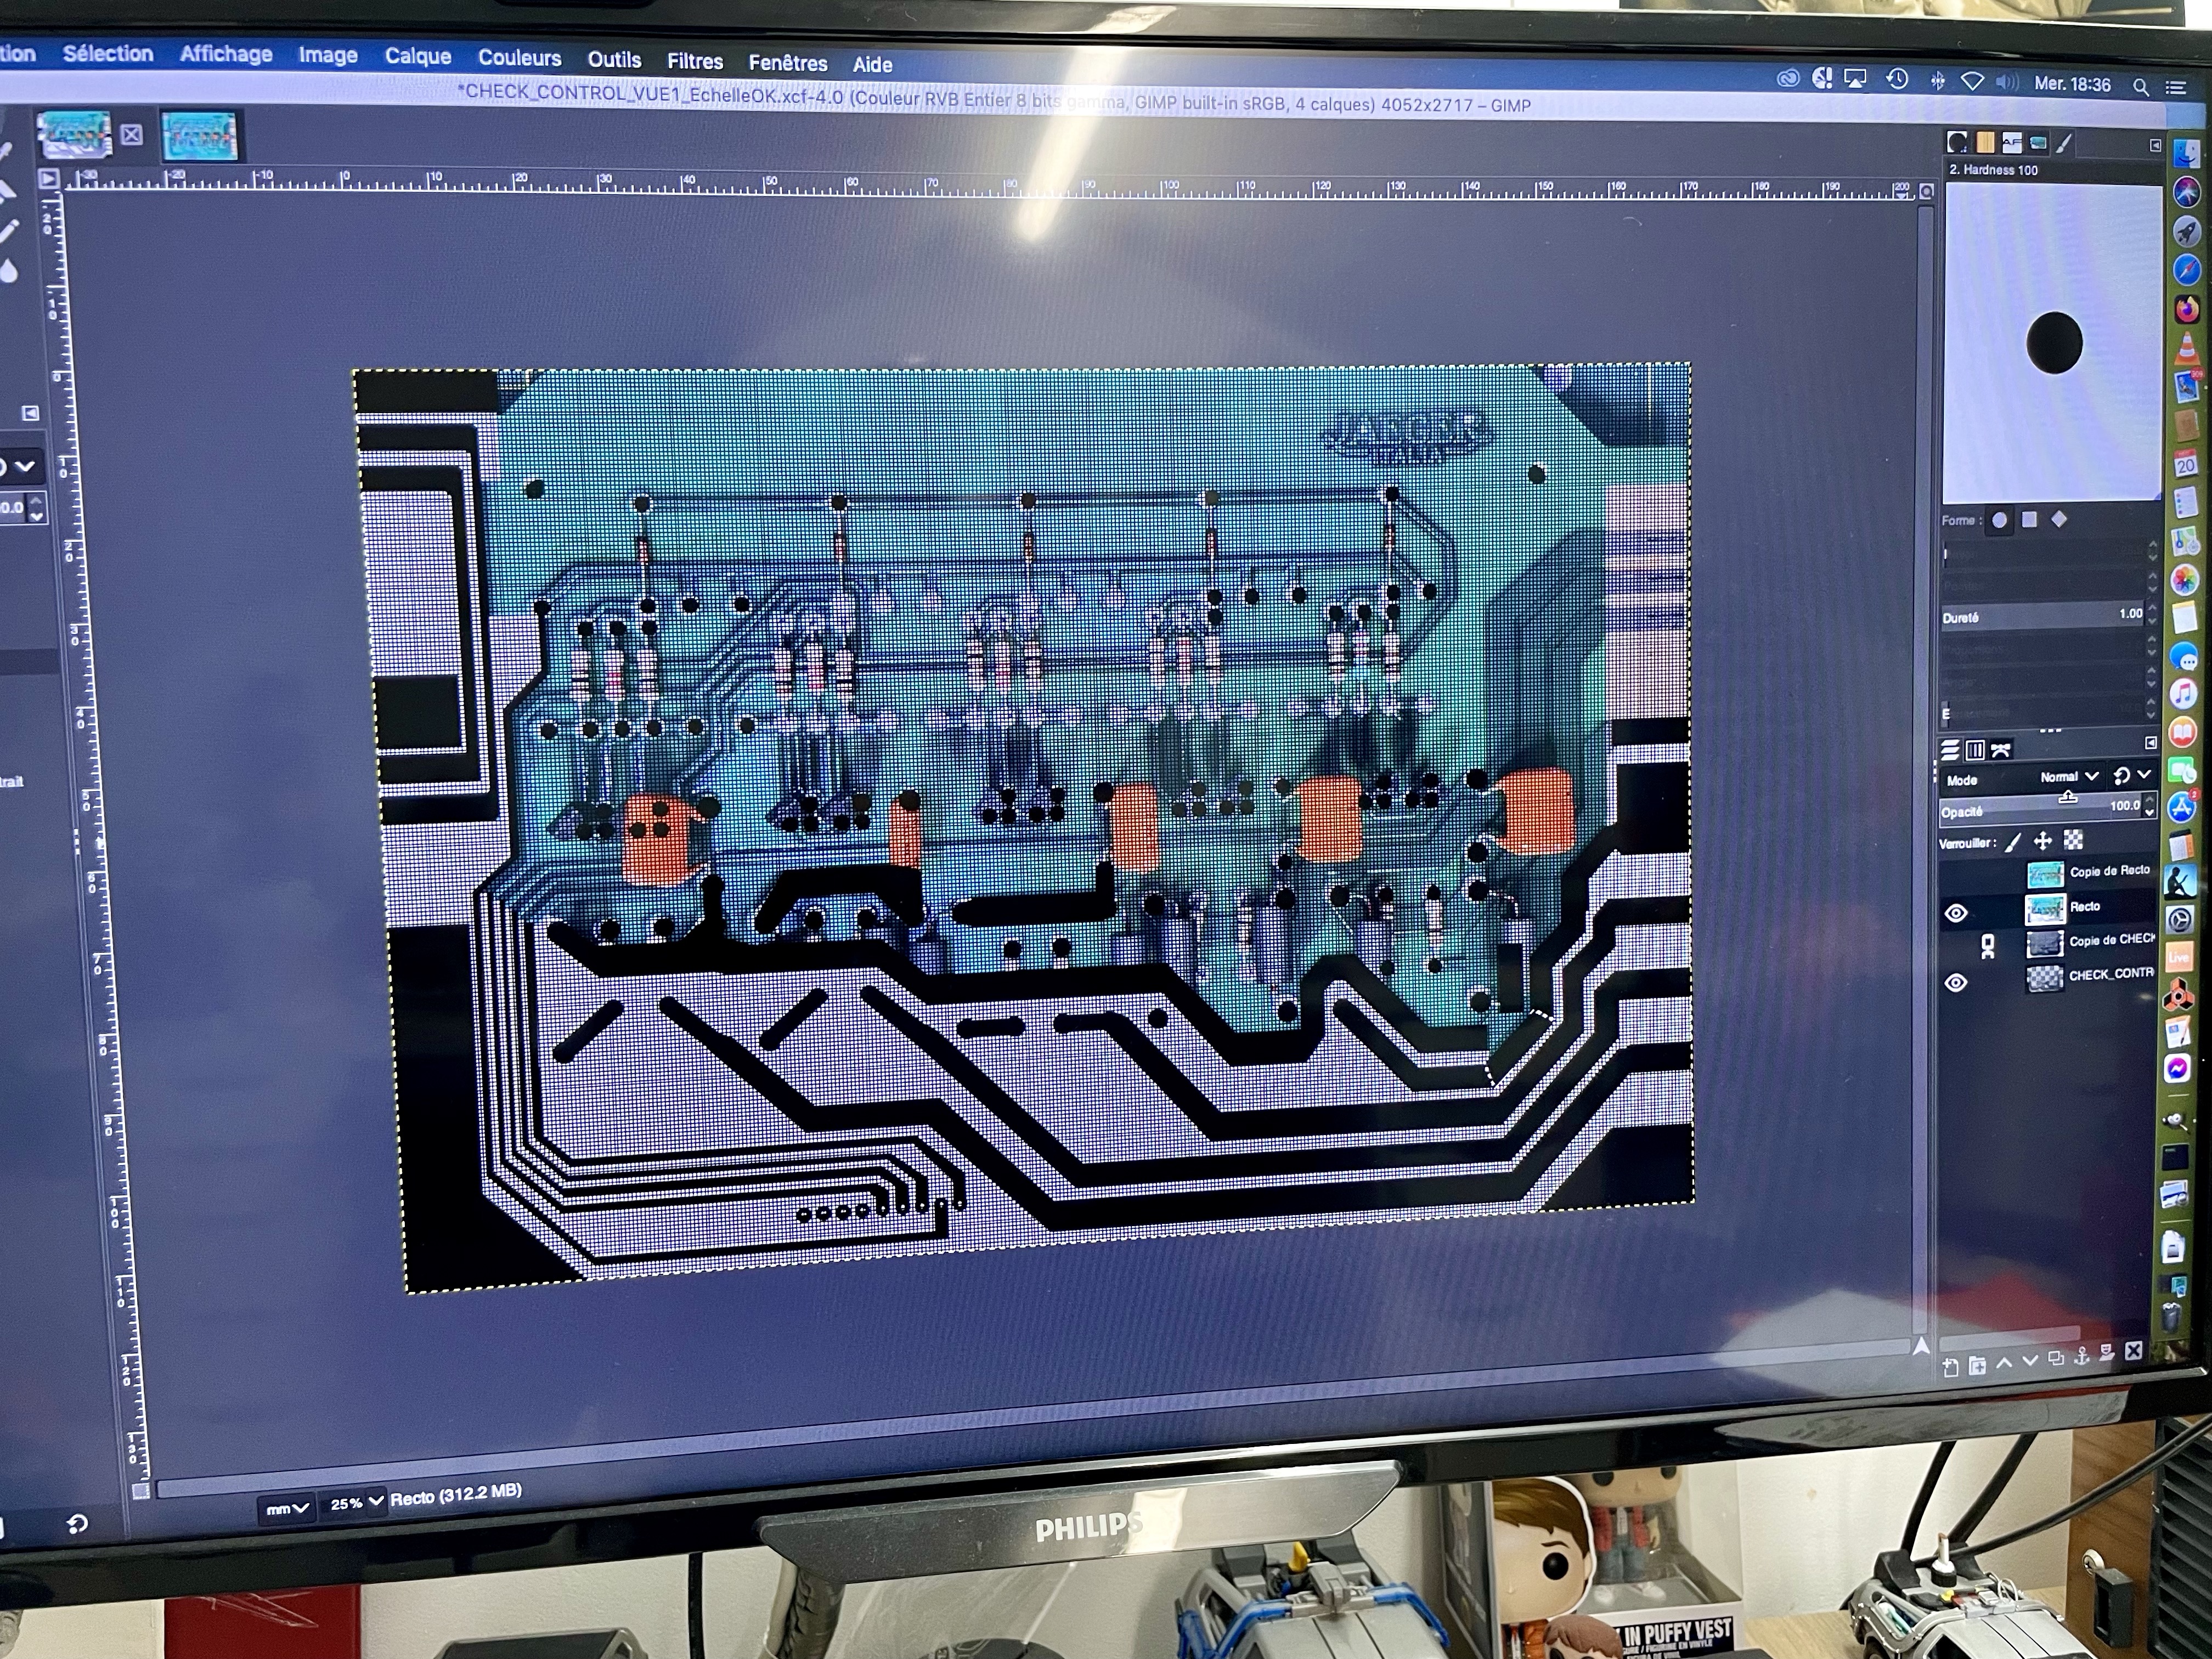2212x1659 pixels.
Task: Open the mm unit dropdown in status bar
Action: [287, 1508]
